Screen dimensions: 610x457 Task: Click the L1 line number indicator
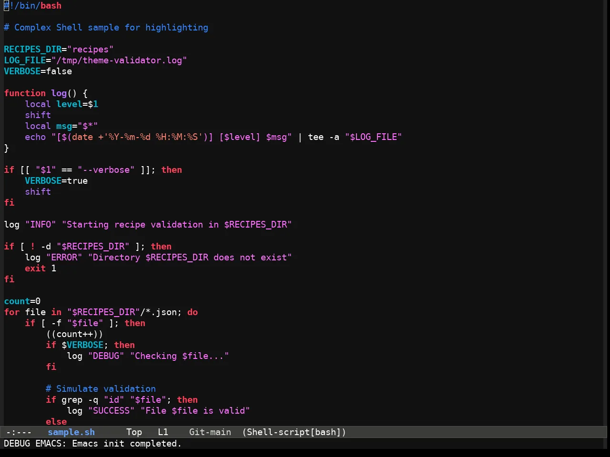pos(163,432)
